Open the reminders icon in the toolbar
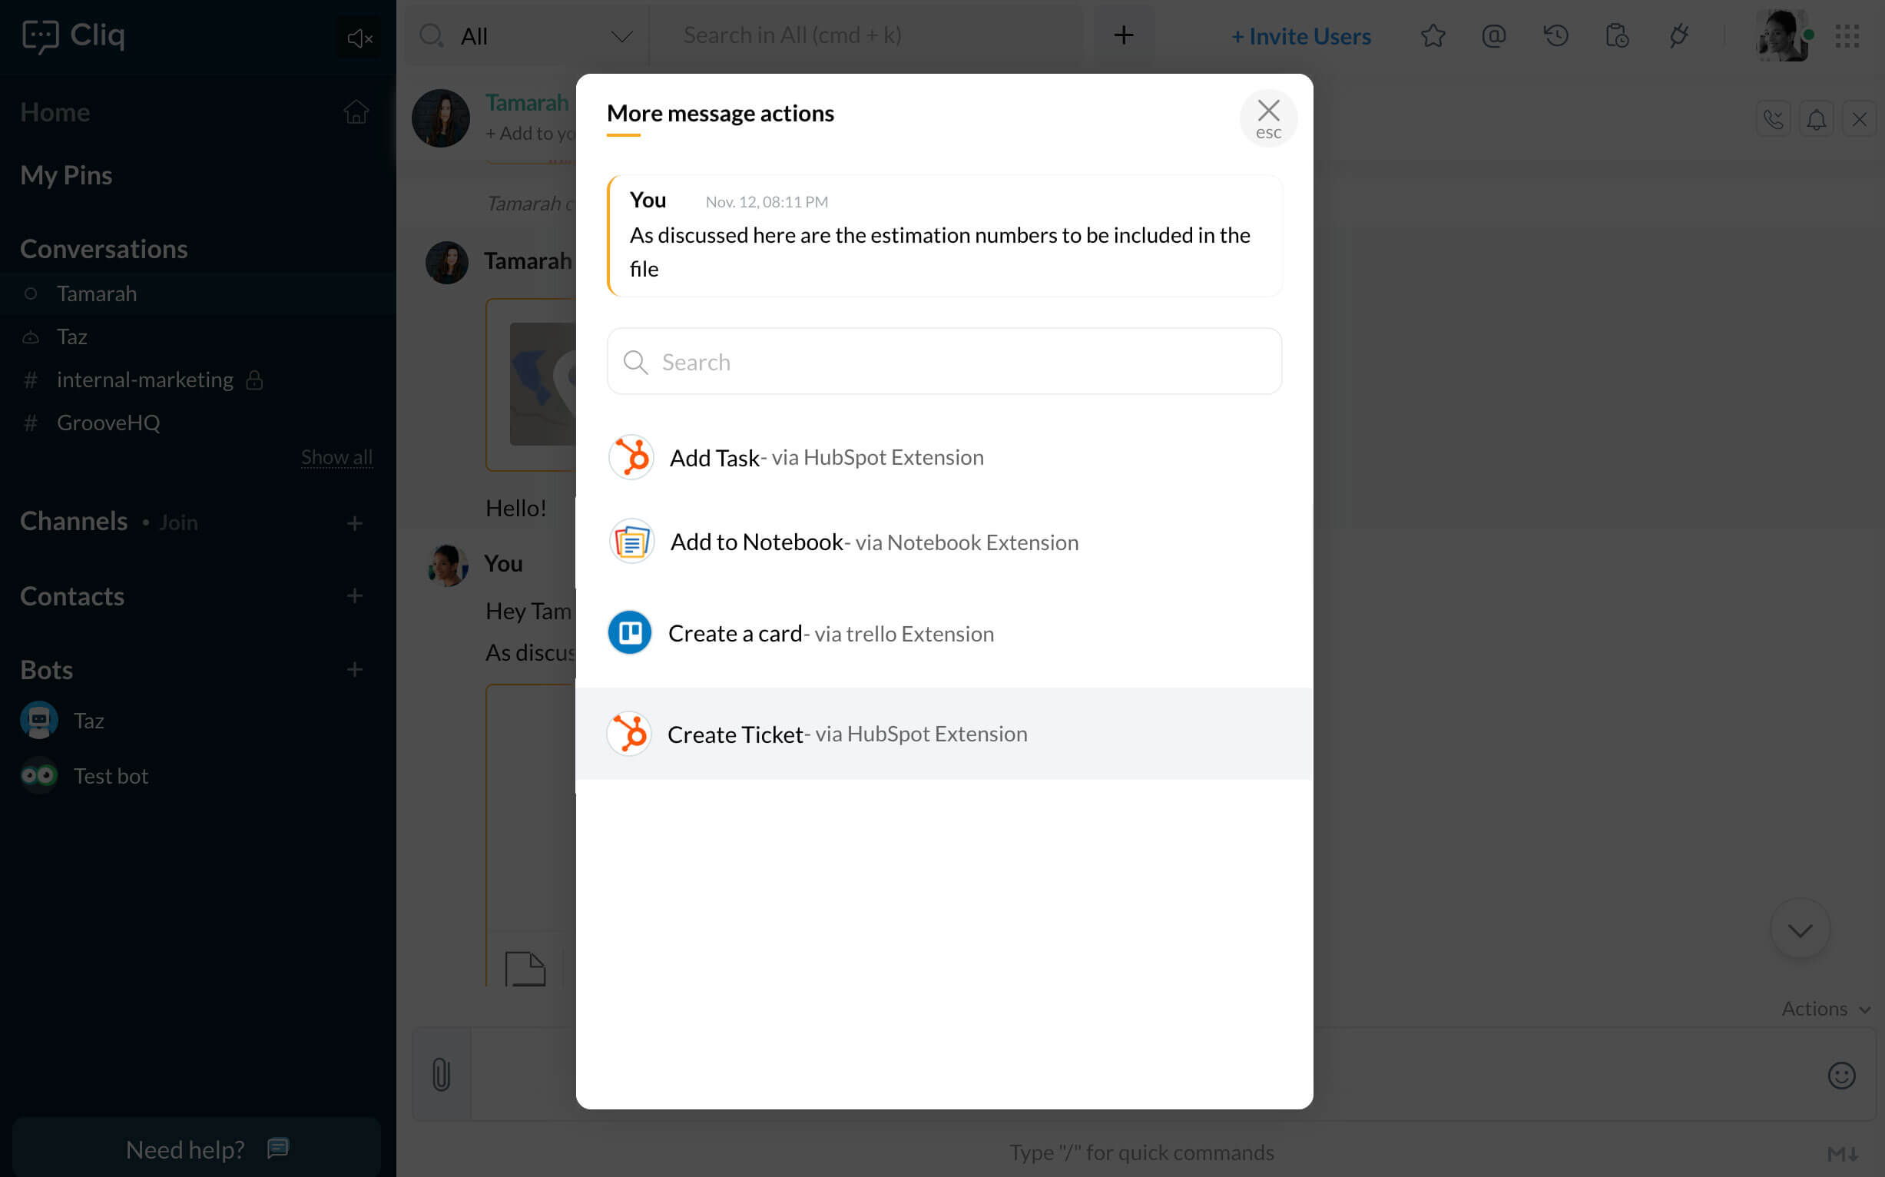 click(x=1616, y=35)
